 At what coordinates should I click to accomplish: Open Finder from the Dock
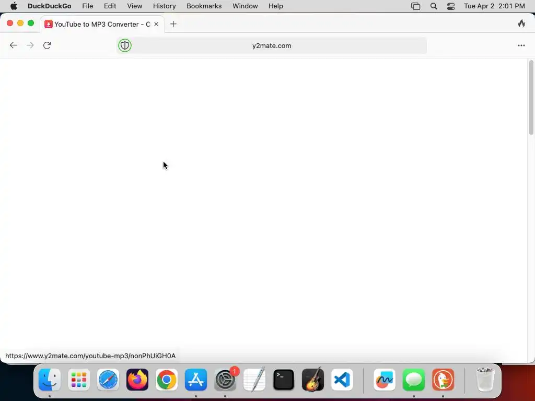pyautogui.click(x=50, y=380)
